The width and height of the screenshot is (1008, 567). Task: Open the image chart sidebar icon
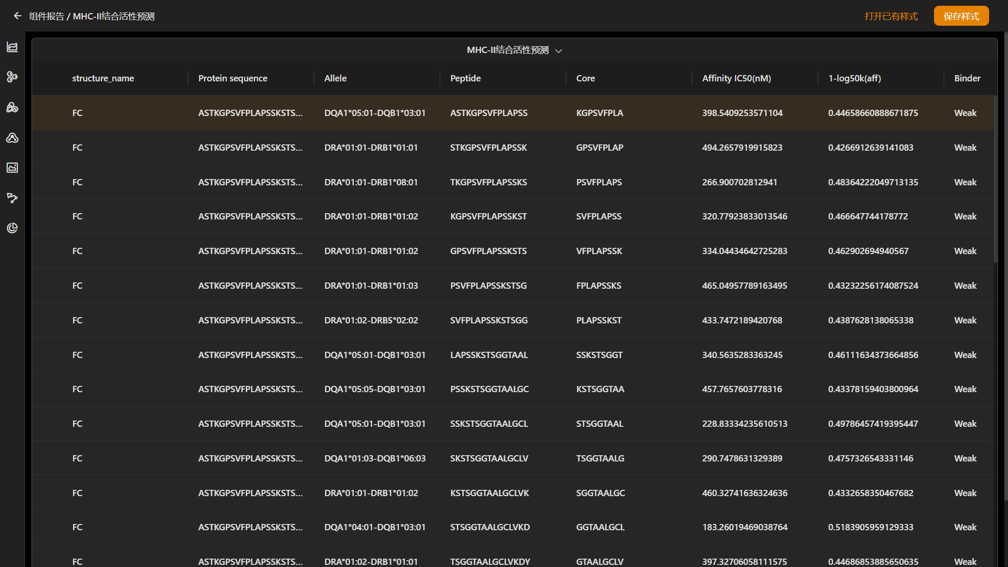click(12, 167)
